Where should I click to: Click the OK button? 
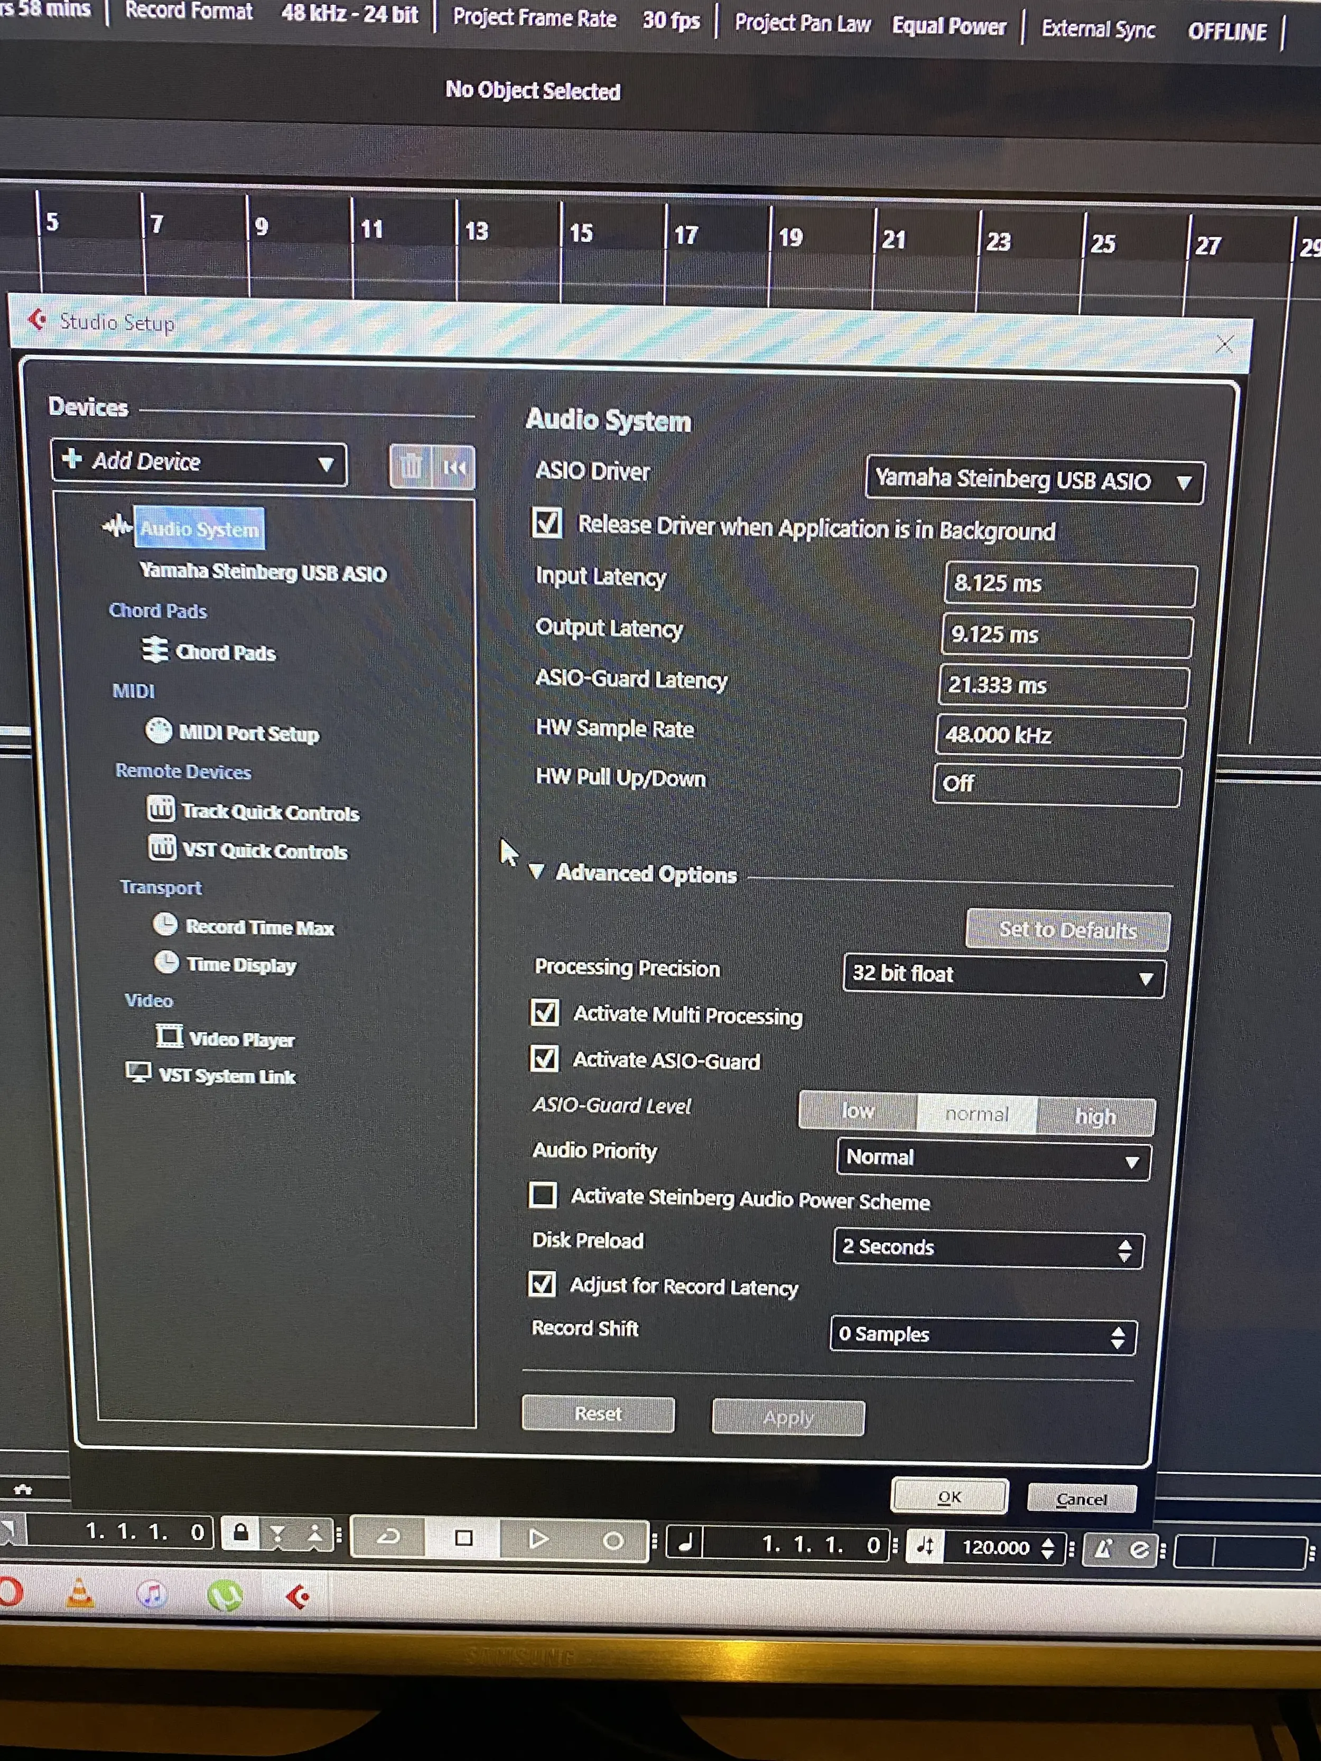point(949,1497)
